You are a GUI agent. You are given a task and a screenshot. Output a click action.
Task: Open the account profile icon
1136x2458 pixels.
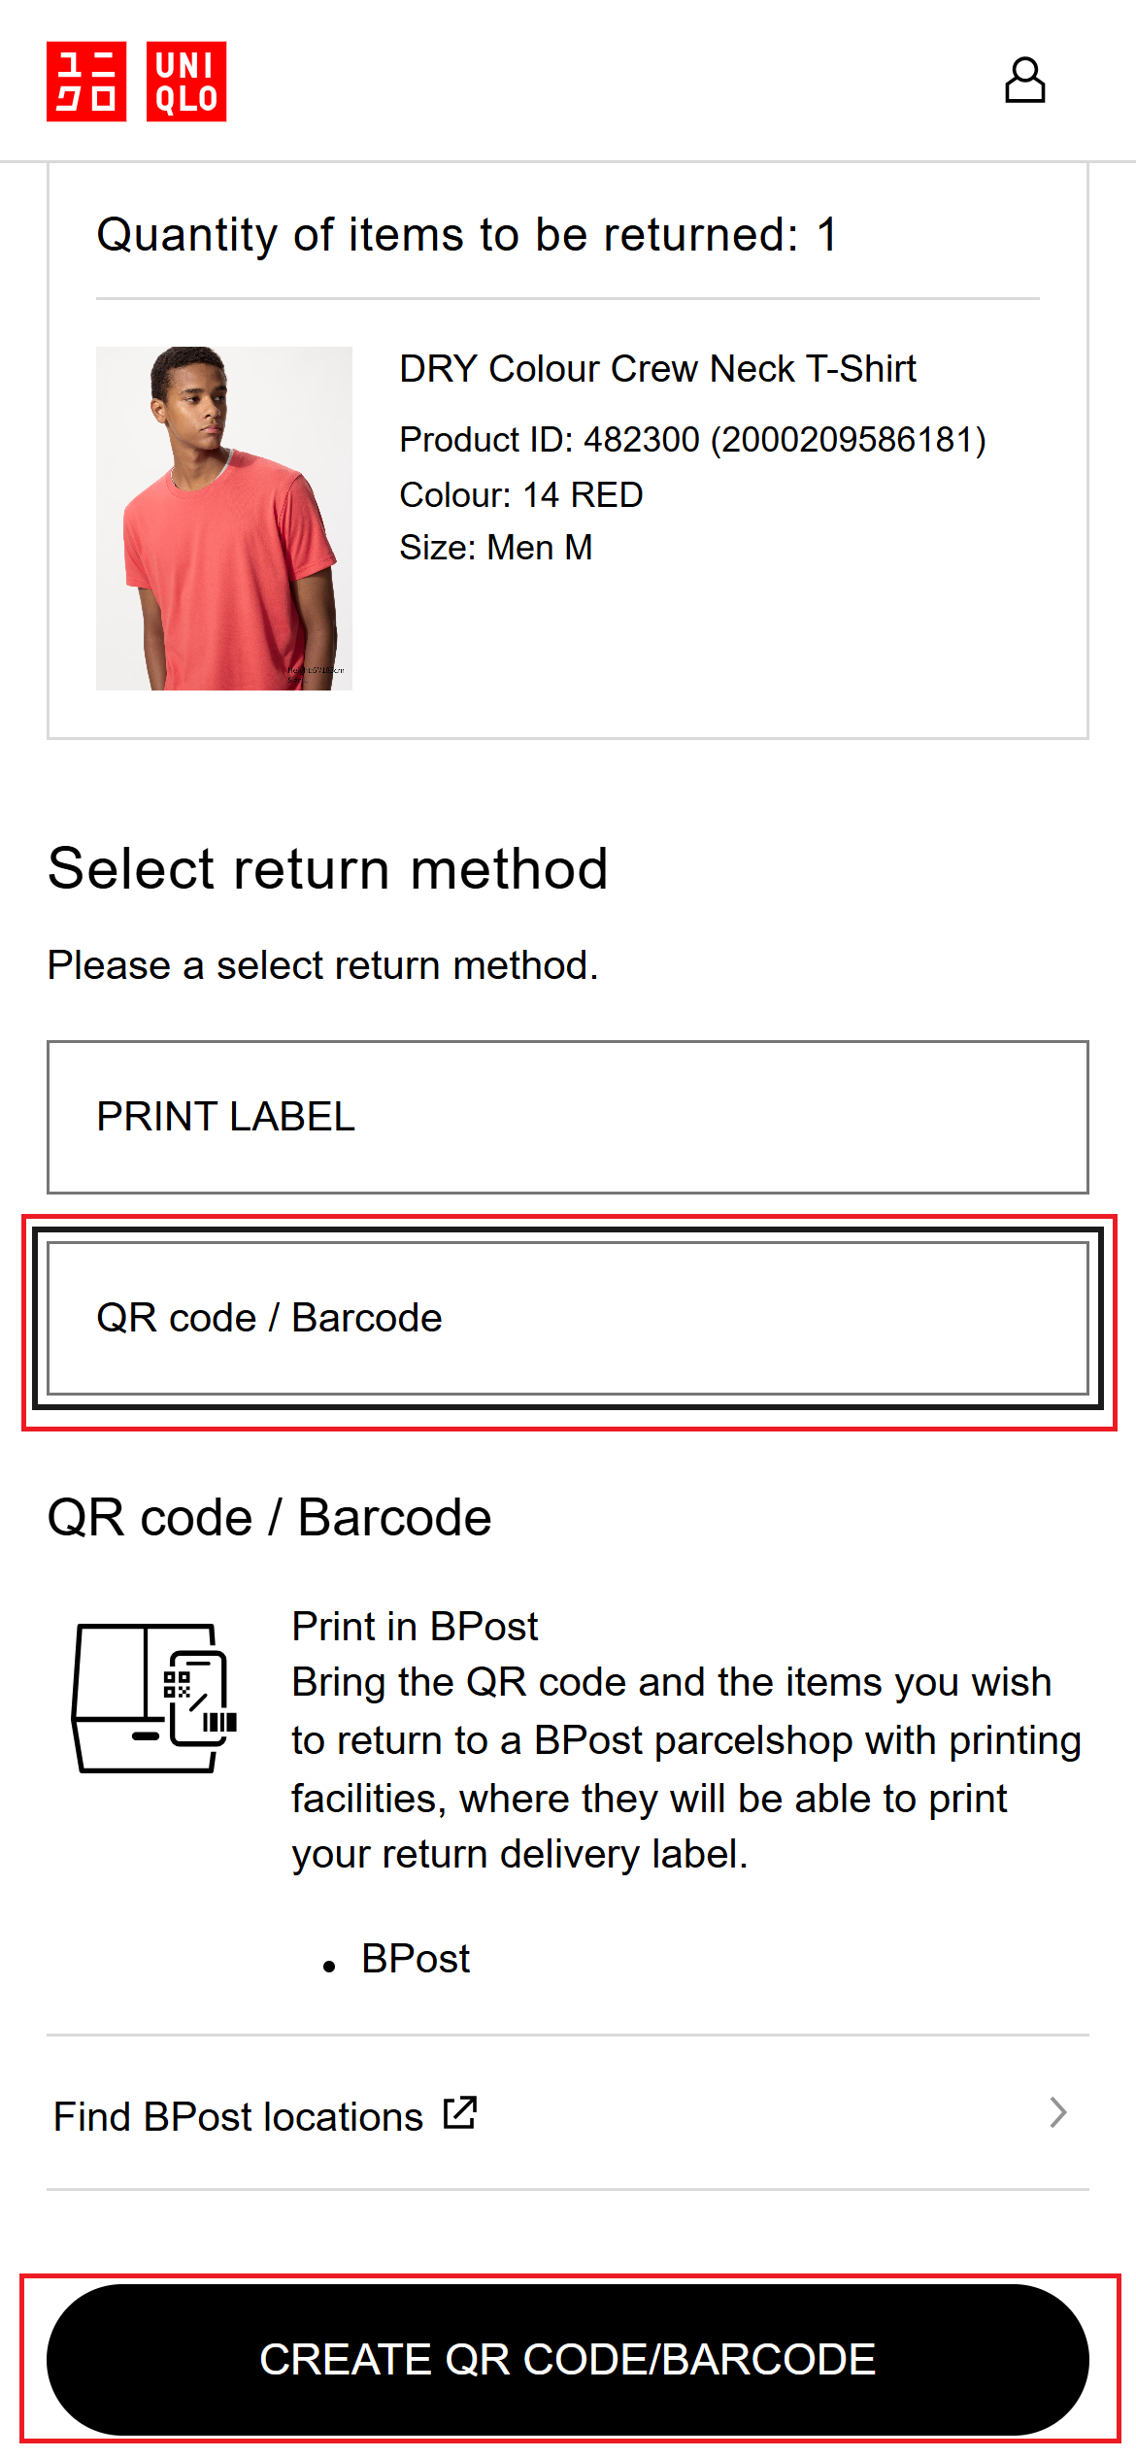pos(1024,81)
